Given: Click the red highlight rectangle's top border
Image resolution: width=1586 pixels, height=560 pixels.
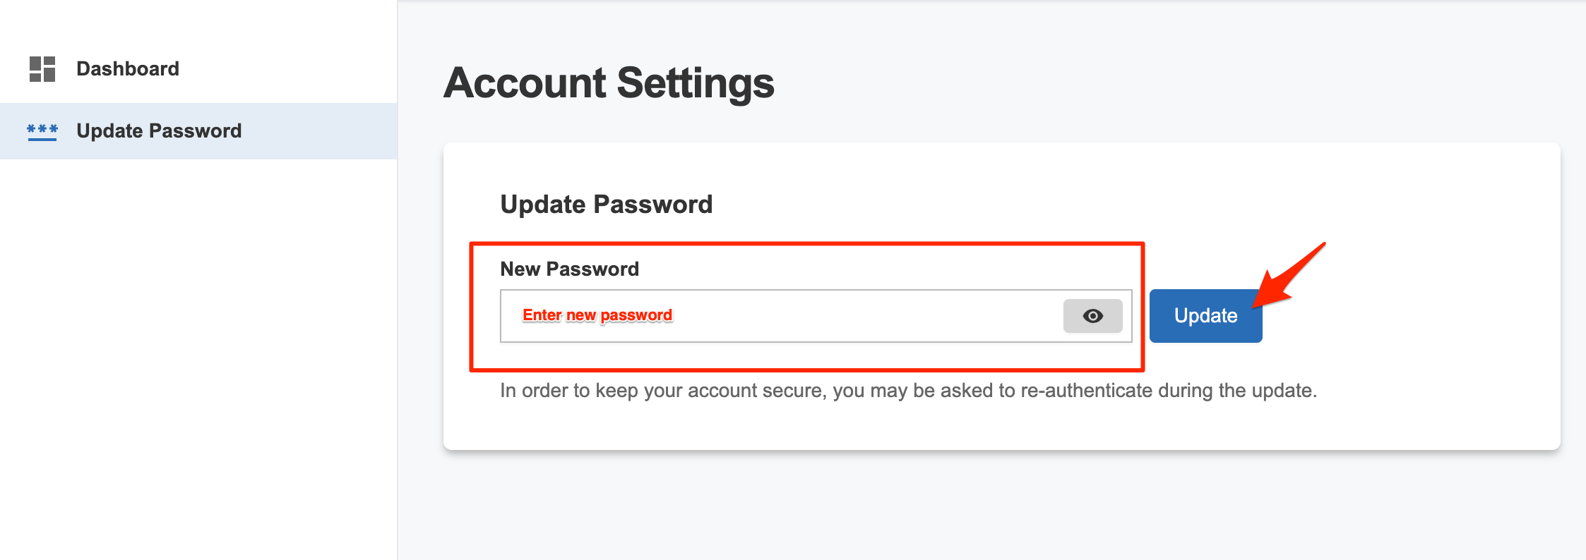Looking at the screenshot, I should pyautogui.click(x=806, y=244).
